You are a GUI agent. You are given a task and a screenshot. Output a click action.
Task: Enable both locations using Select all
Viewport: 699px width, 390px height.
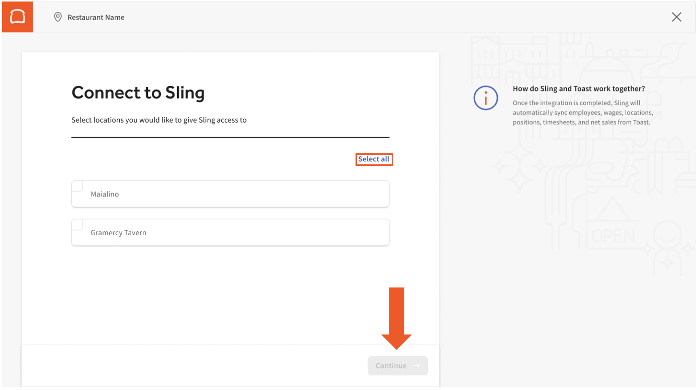click(x=374, y=159)
